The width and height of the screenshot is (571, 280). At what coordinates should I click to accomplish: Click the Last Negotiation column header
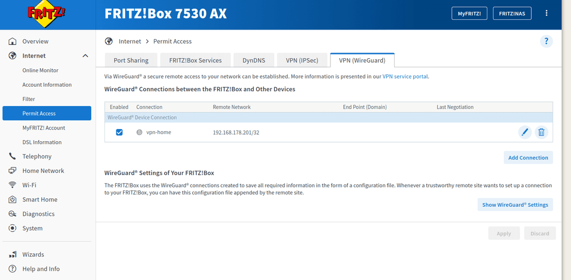pyautogui.click(x=455, y=107)
